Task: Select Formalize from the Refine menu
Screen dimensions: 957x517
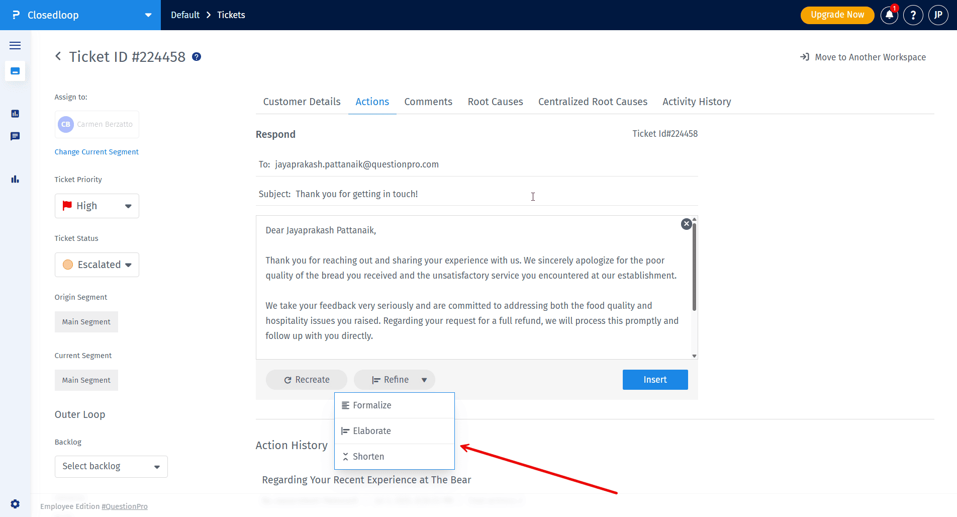Action: click(372, 405)
